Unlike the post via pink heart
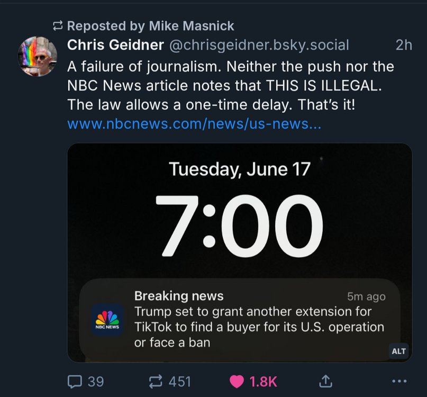The height and width of the screenshot is (397, 427). click(238, 381)
